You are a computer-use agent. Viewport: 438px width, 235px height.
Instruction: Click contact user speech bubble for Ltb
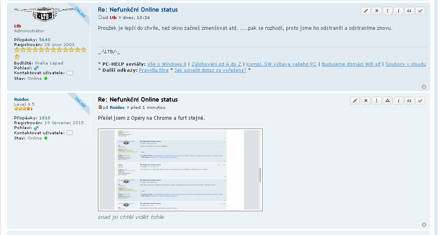click(x=70, y=73)
